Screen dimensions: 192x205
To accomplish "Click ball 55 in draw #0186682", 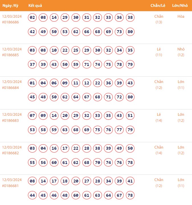I will pos(32,163).
